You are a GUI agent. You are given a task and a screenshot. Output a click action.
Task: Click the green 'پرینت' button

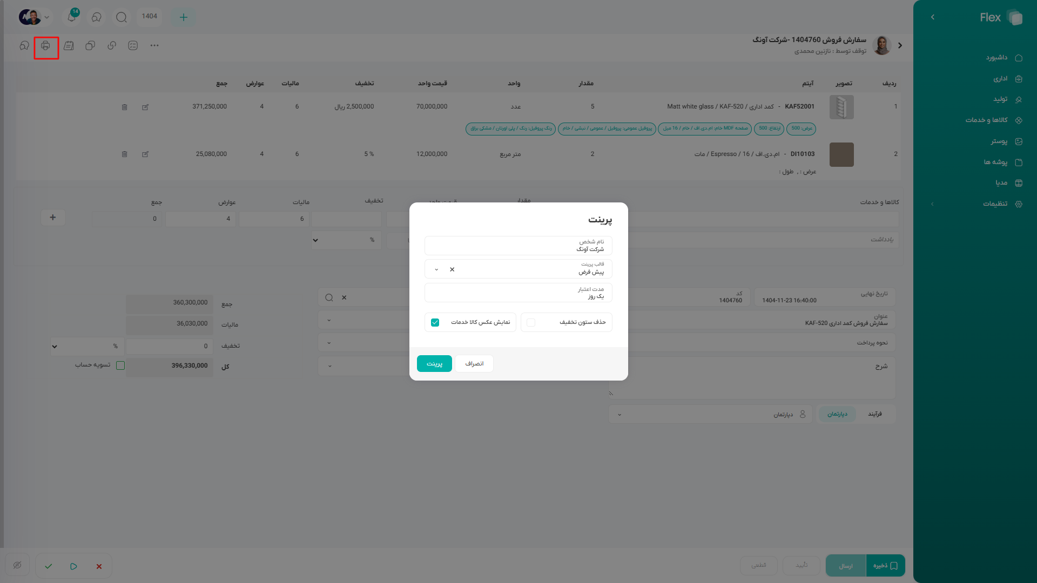[x=434, y=364]
